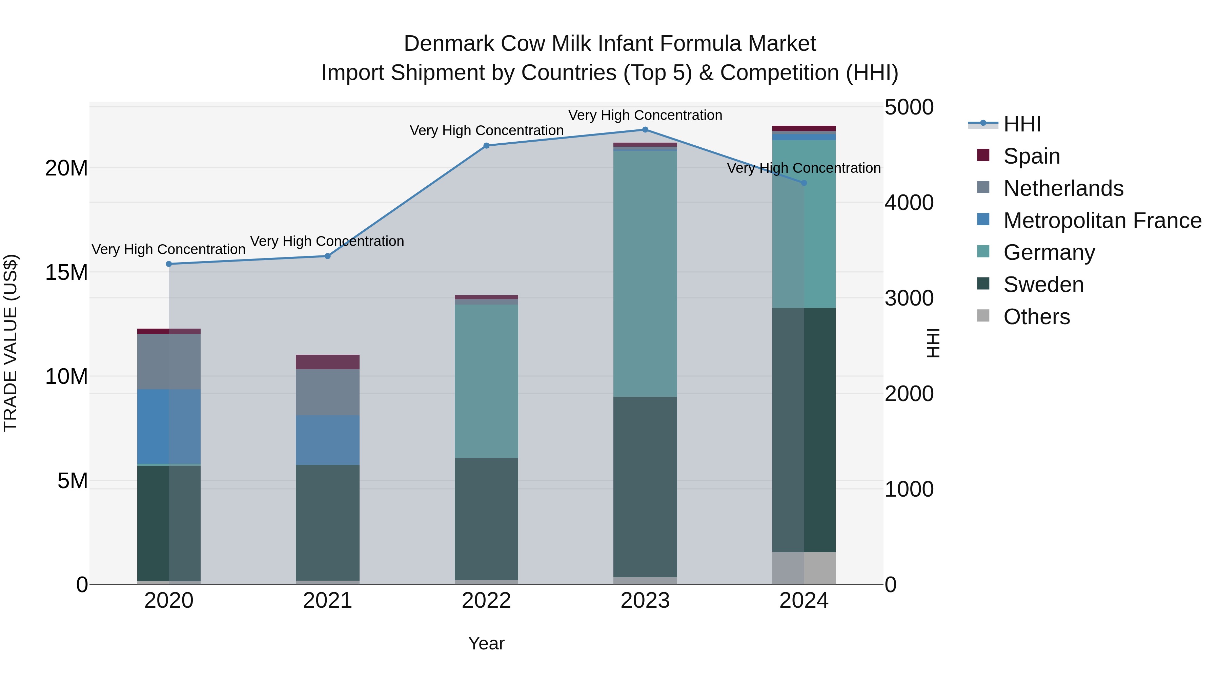Click the Germany segment of 2024 bar

[x=804, y=224]
